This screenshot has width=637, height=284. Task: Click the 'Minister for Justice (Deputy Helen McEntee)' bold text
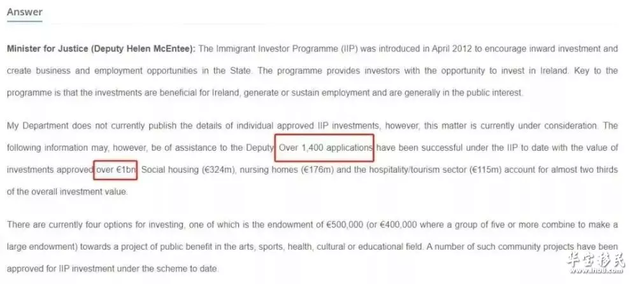[x=101, y=49]
